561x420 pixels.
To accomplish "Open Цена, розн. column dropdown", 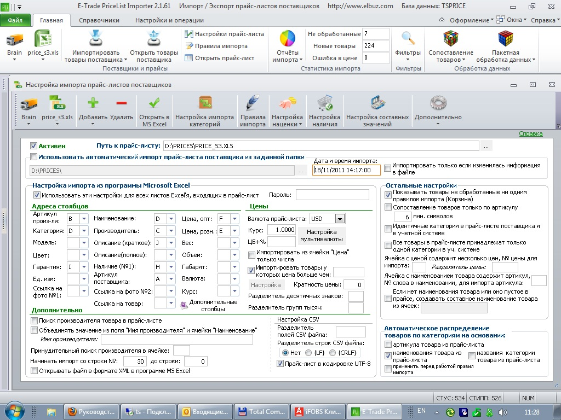I will point(234,231).
